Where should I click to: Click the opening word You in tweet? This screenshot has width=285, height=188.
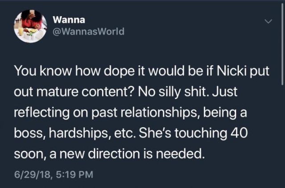(x=25, y=71)
